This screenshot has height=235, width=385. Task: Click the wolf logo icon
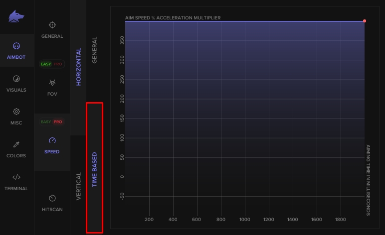[16, 17]
